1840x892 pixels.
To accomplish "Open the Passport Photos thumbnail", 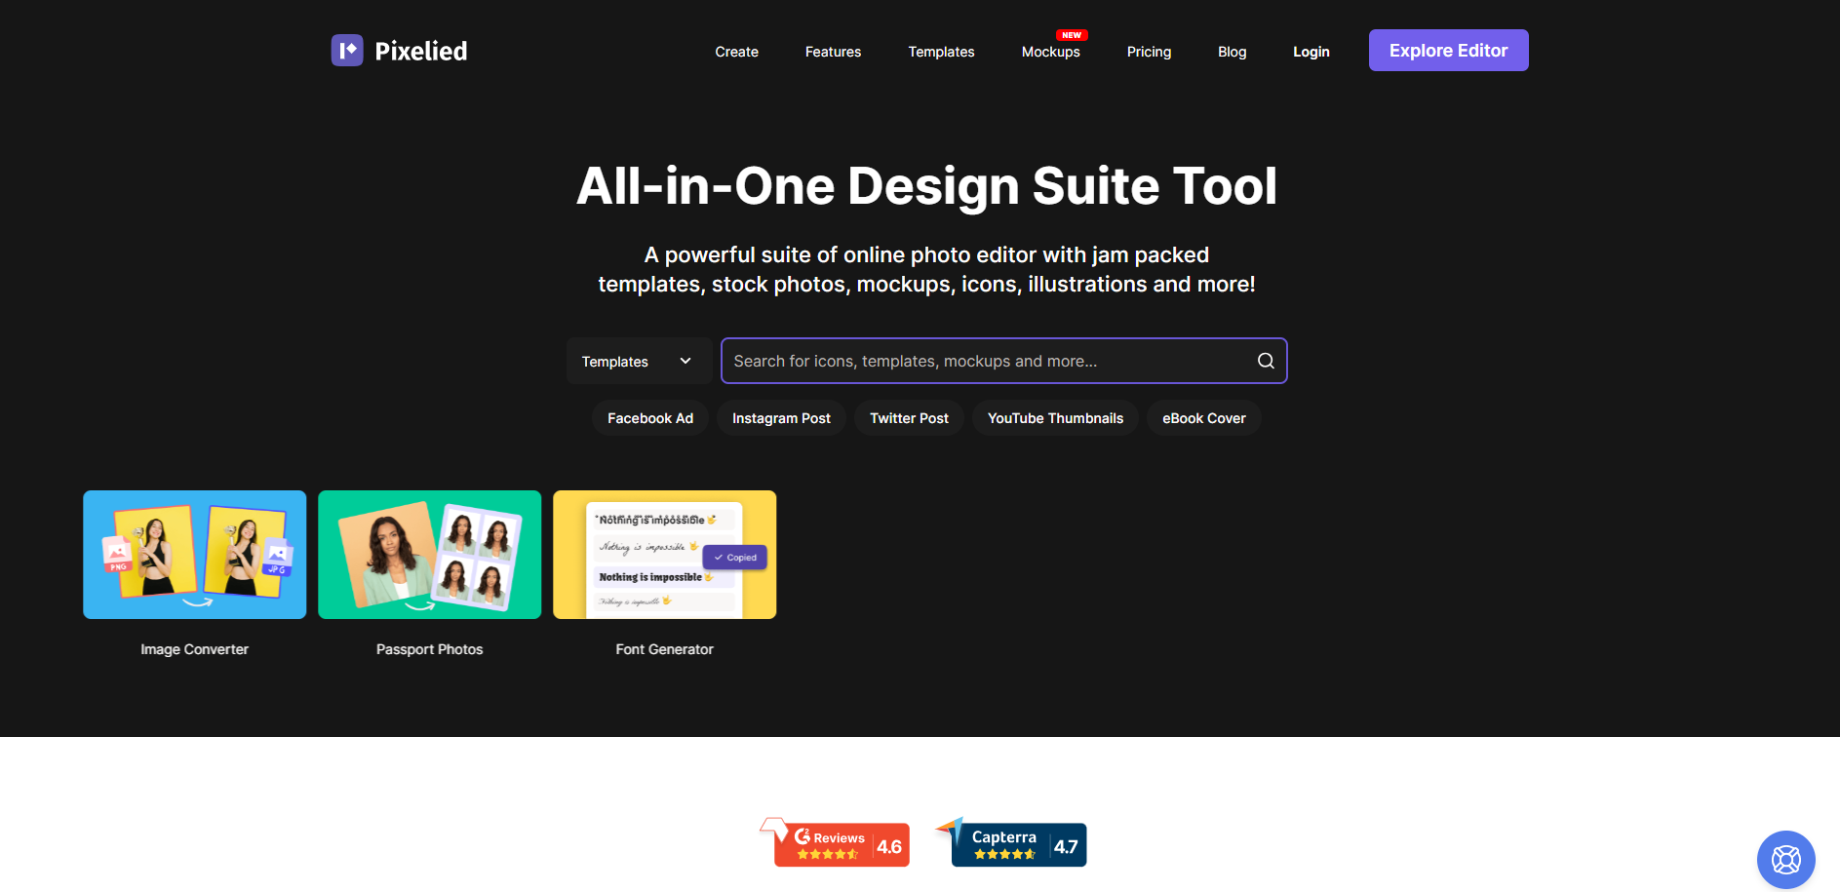I will pyautogui.click(x=429, y=555).
